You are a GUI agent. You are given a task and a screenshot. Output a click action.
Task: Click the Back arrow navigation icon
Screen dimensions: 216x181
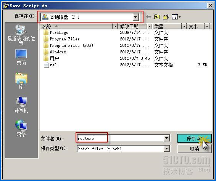click(148, 17)
